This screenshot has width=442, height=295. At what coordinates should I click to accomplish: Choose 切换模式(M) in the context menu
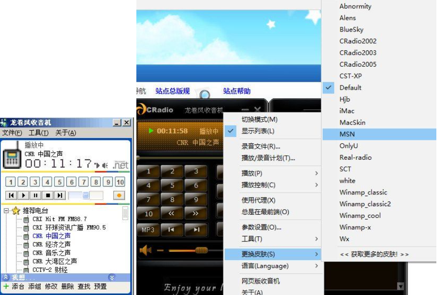pos(260,119)
